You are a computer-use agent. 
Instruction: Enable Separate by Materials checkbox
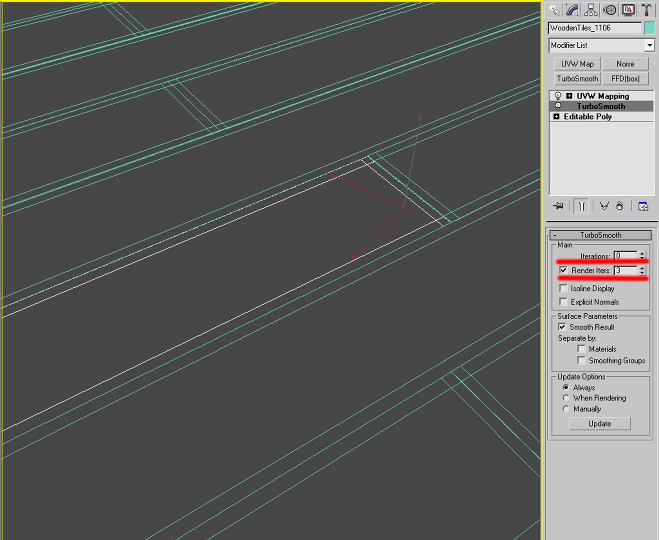pos(581,349)
